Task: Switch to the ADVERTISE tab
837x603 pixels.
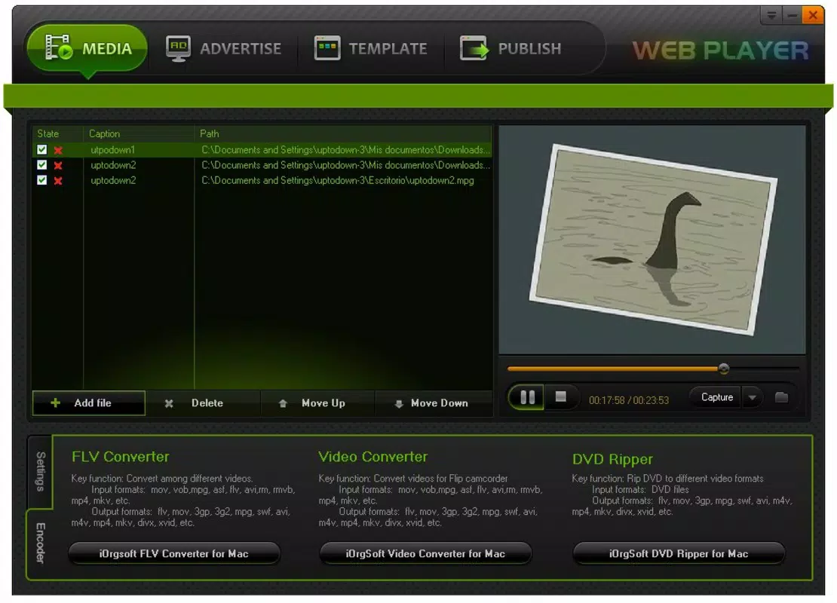Action: (x=223, y=48)
